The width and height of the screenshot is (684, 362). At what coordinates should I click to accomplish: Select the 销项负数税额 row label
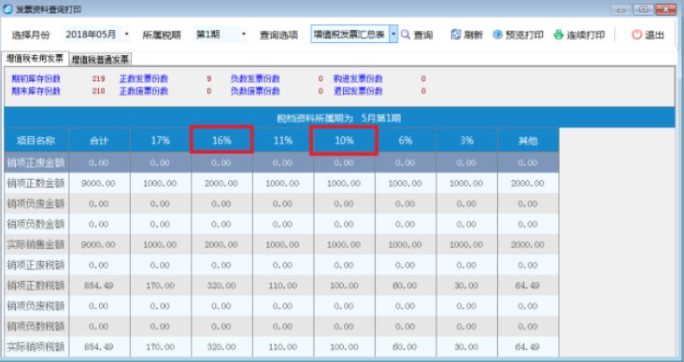[36, 327]
